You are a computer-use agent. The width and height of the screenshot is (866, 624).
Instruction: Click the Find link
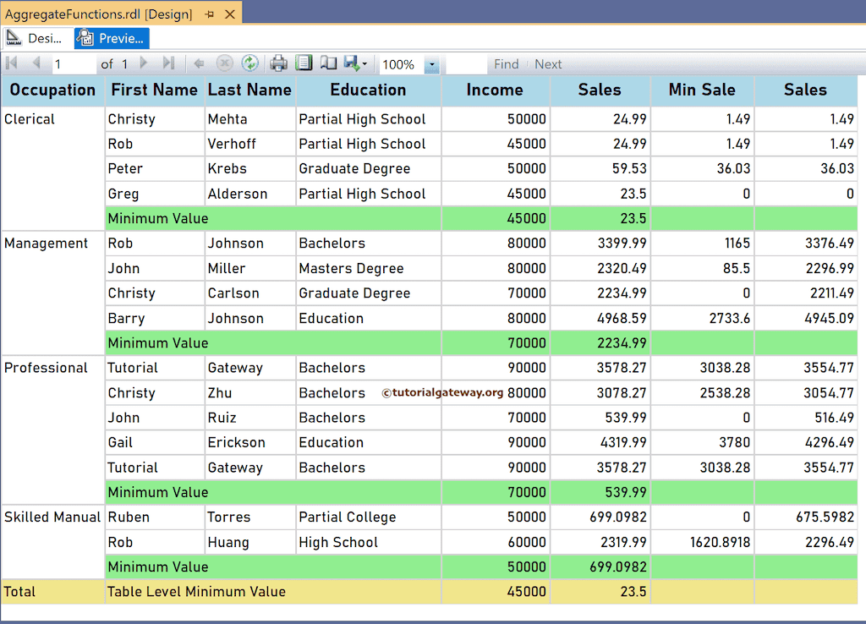point(506,63)
